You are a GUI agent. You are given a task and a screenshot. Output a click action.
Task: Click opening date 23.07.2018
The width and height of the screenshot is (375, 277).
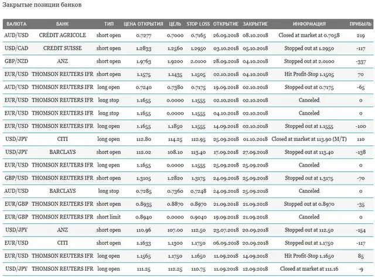(x=226, y=230)
